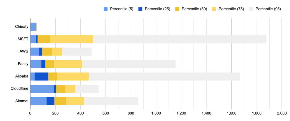The image size is (290, 121).
Task: Click the Chinafy light blue bar
Action: coord(33,27)
